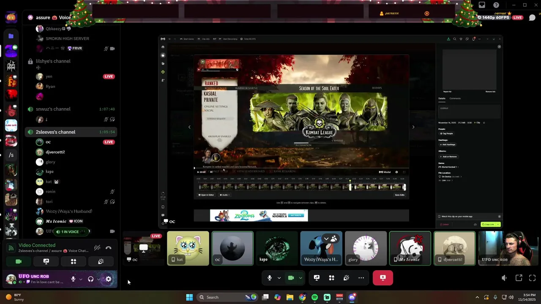
Task: Open camera options chevron in call bar
Action: pyautogui.click(x=301, y=278)
